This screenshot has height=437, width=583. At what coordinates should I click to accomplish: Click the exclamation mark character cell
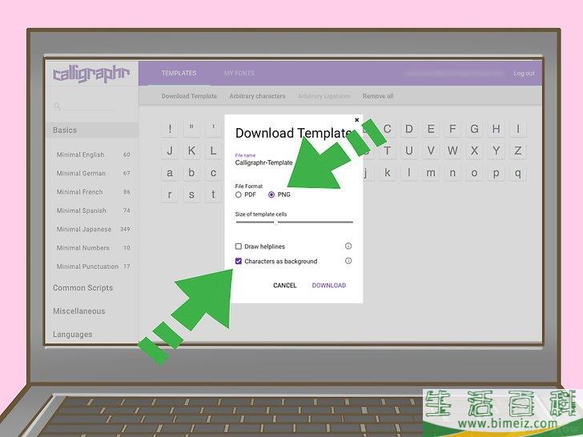coord(170,129)
